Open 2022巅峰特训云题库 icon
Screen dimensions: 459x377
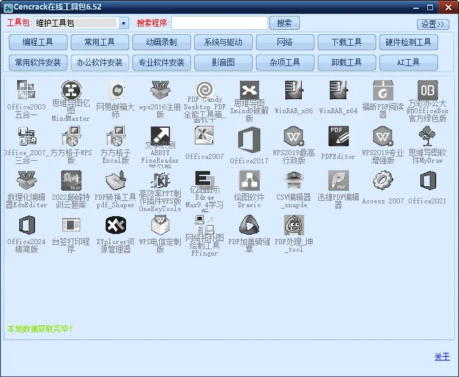point(71,181)
